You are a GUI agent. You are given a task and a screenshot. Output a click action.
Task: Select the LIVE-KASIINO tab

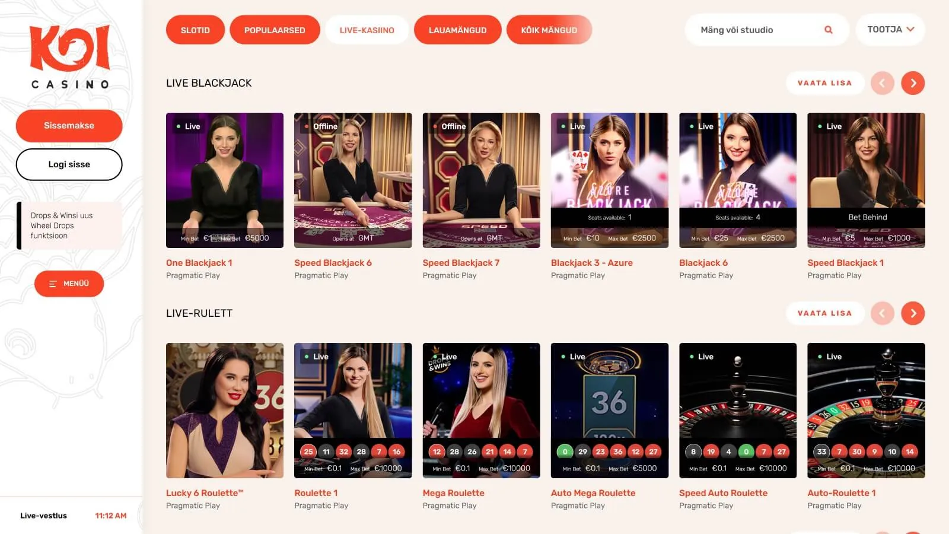pyautogui.click(x=367, y=30)
